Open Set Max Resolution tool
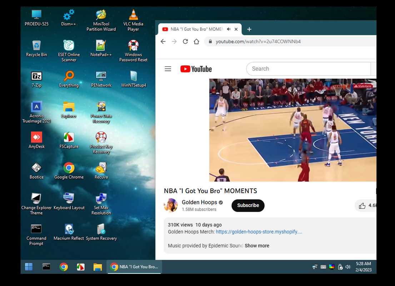The image size is (395, 286). [101, 204]
